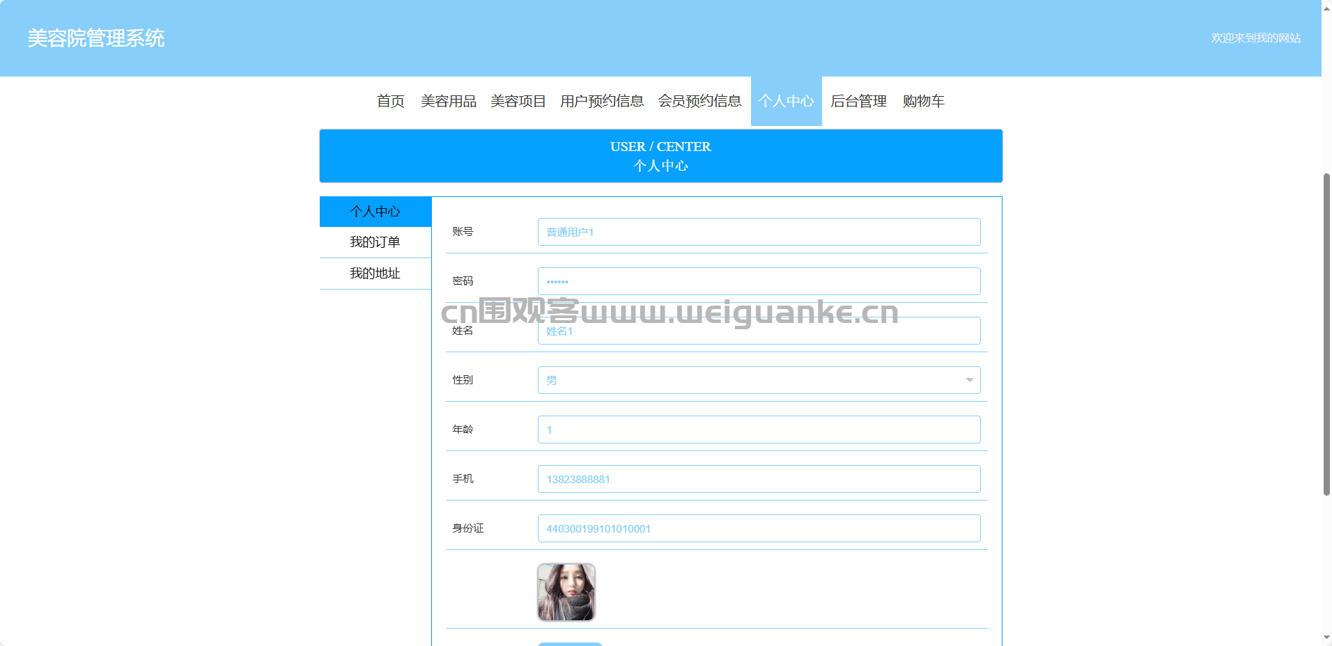Click the 性别 dropdown arrow
The image size is (1332, 646).
[x=969, y=380]
